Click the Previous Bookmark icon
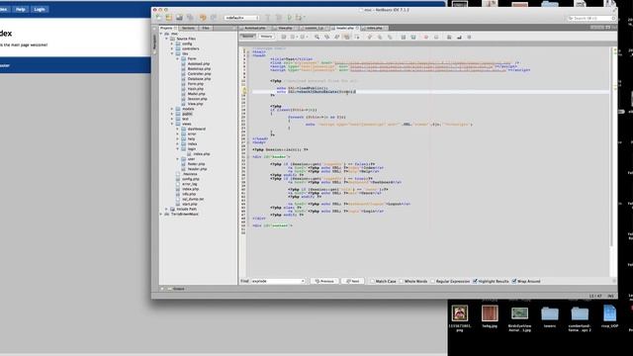This screenshot has height=356, width=633. click(370, 38)
